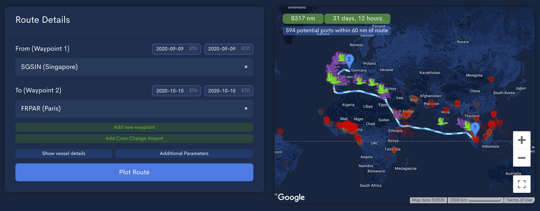Edit Waypoint 1 ETD date field
Screen dimensions: 540x211
229,49
